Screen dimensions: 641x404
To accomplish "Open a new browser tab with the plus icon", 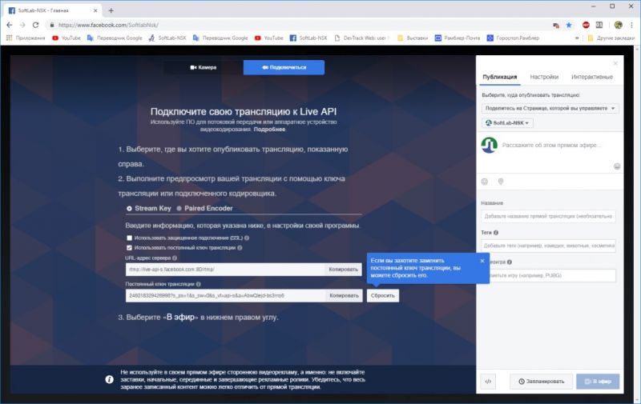I will (111, 10).
